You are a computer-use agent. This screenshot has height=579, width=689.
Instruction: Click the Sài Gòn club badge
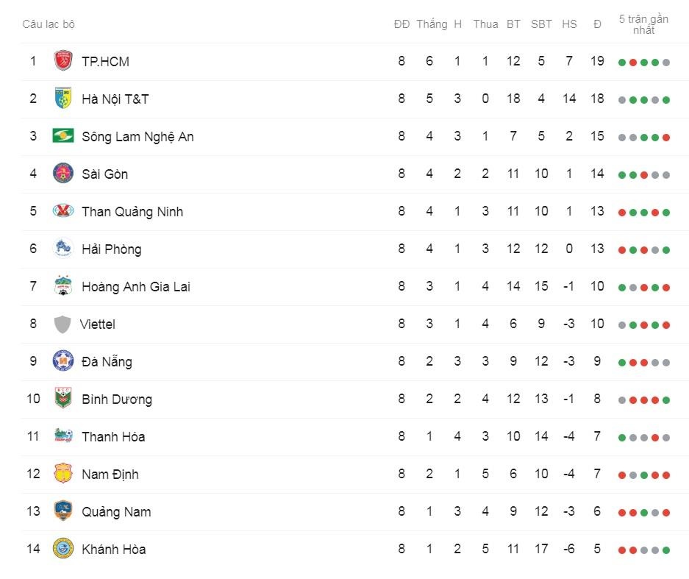63,174
